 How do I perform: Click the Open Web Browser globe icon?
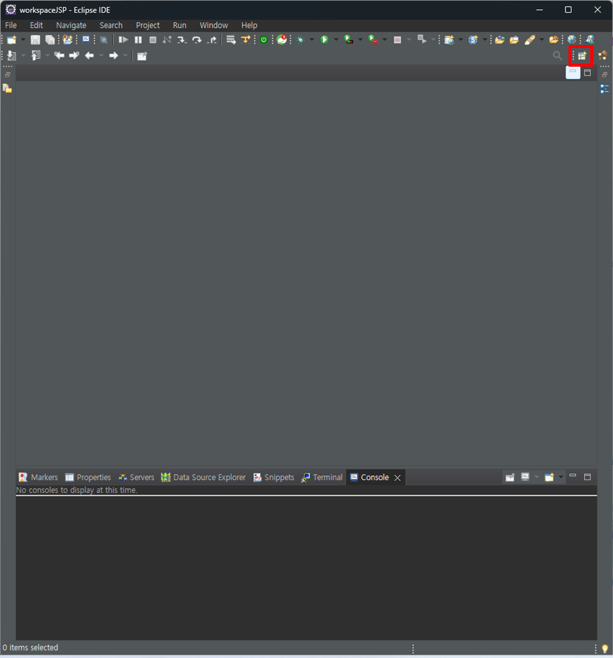pyautogui.click(x=572, y=40)
